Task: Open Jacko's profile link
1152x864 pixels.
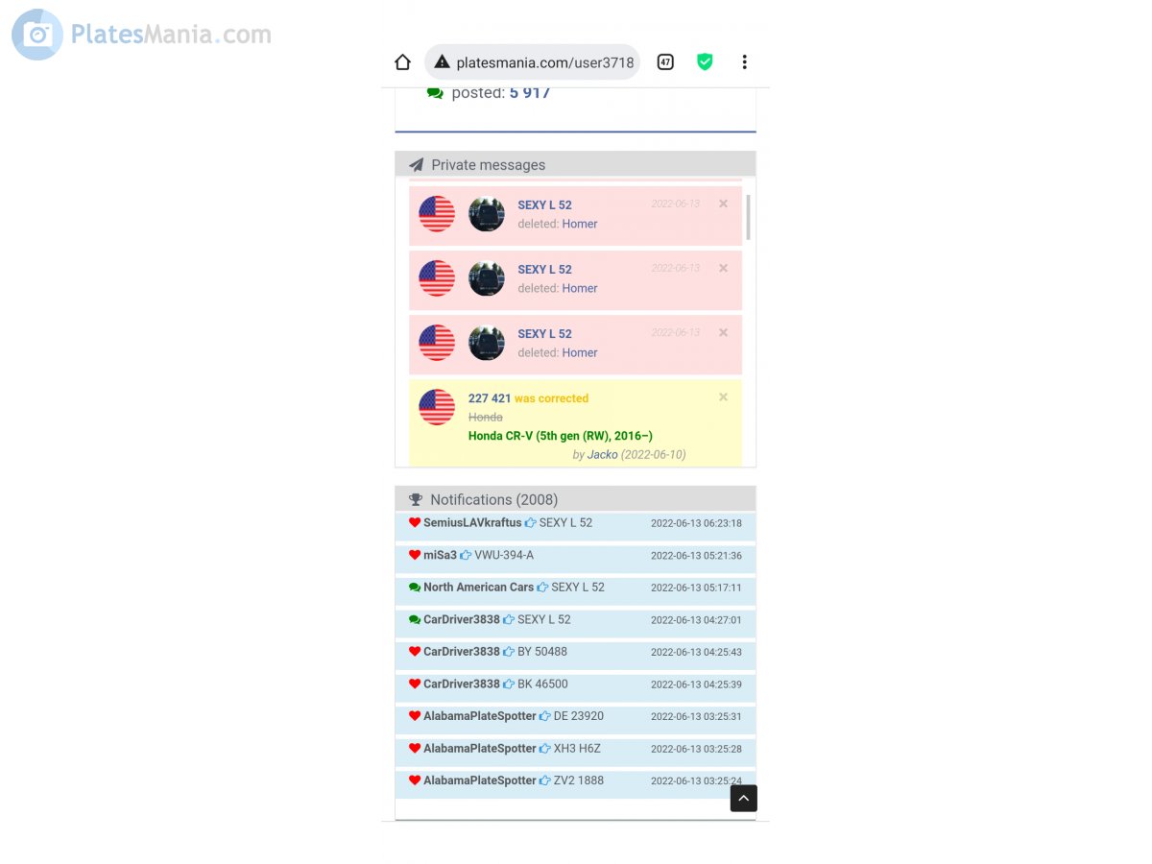Action: tap(603, 454)
